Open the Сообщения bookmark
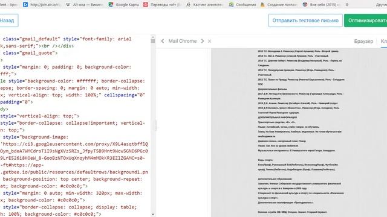This screenshot has height=217, width=387. (242, 4)
